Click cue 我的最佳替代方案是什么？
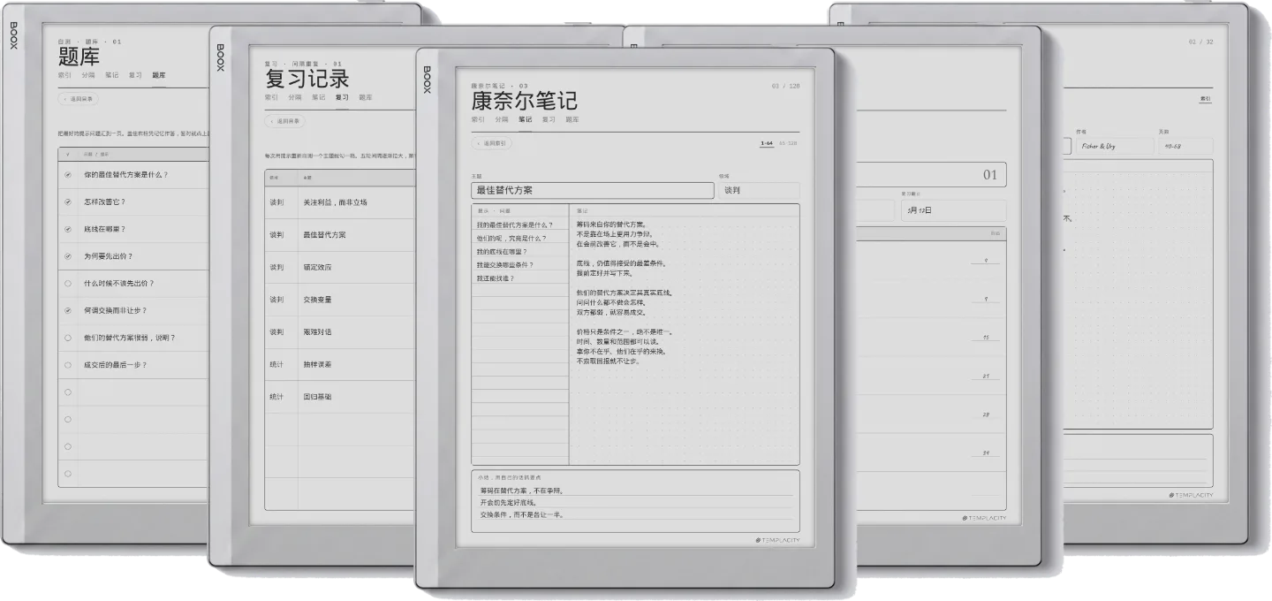This screenshot has width=1272, height=601. pos(515,224)
